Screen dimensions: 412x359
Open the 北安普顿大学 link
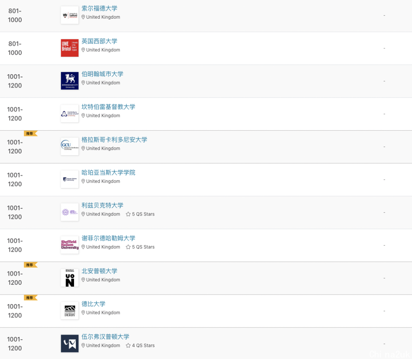click(x=99, y=271)
